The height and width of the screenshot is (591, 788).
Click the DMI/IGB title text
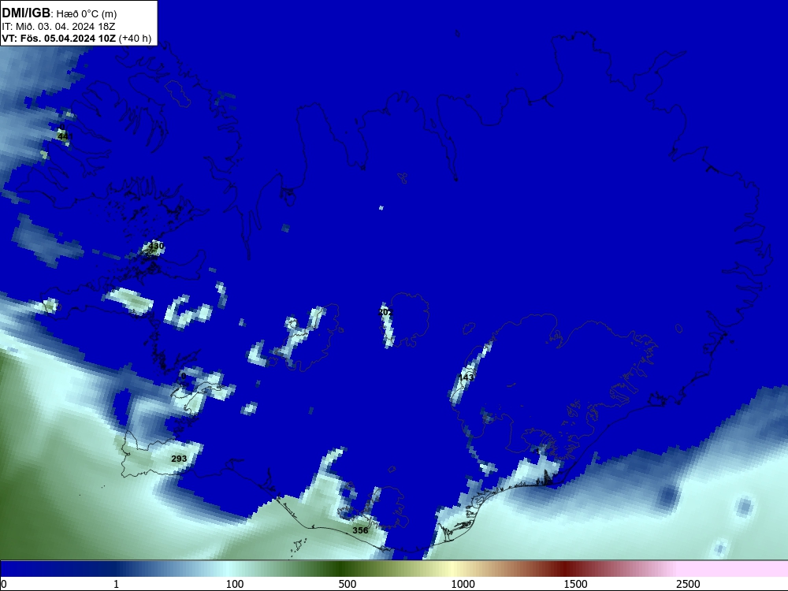coord(26,13)
